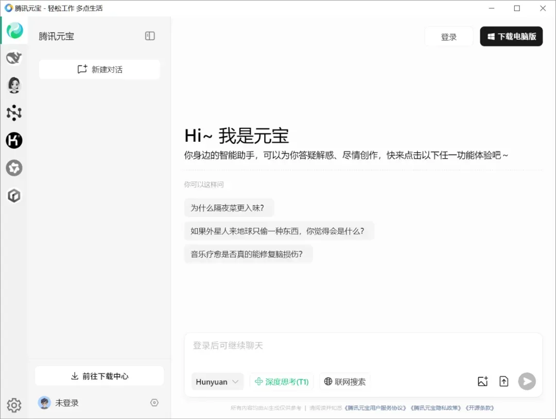Screen dimensions: 556x419
Task: Open the connected-dots network icon in sidebar
Action: pyautogui.click(x=14, y=112)
